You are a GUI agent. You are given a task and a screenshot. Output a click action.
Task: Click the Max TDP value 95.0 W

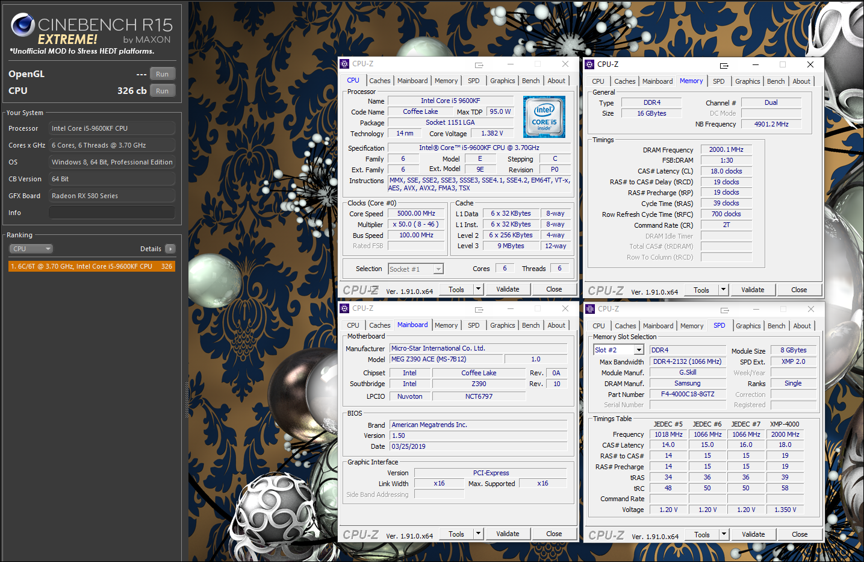point(500,111)
